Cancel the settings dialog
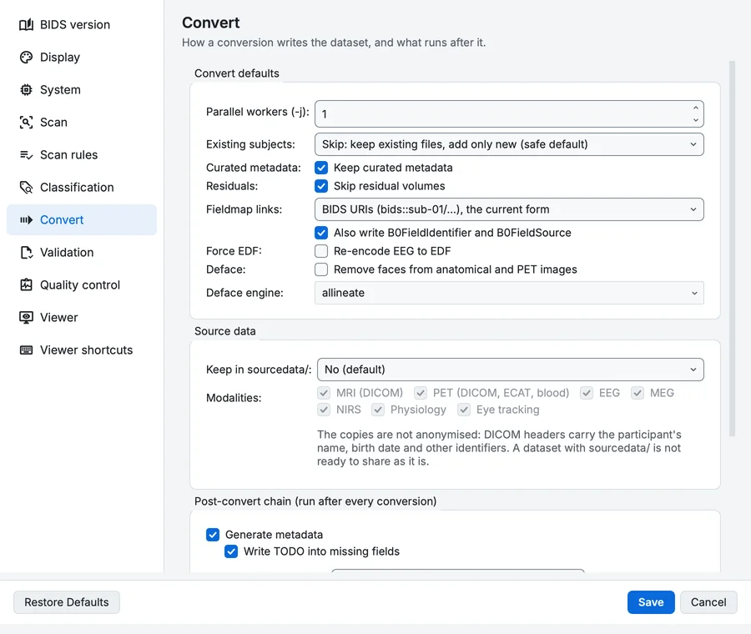Image resolution: width=751 pixels, height=634 pixels. (x=708, y=602)
